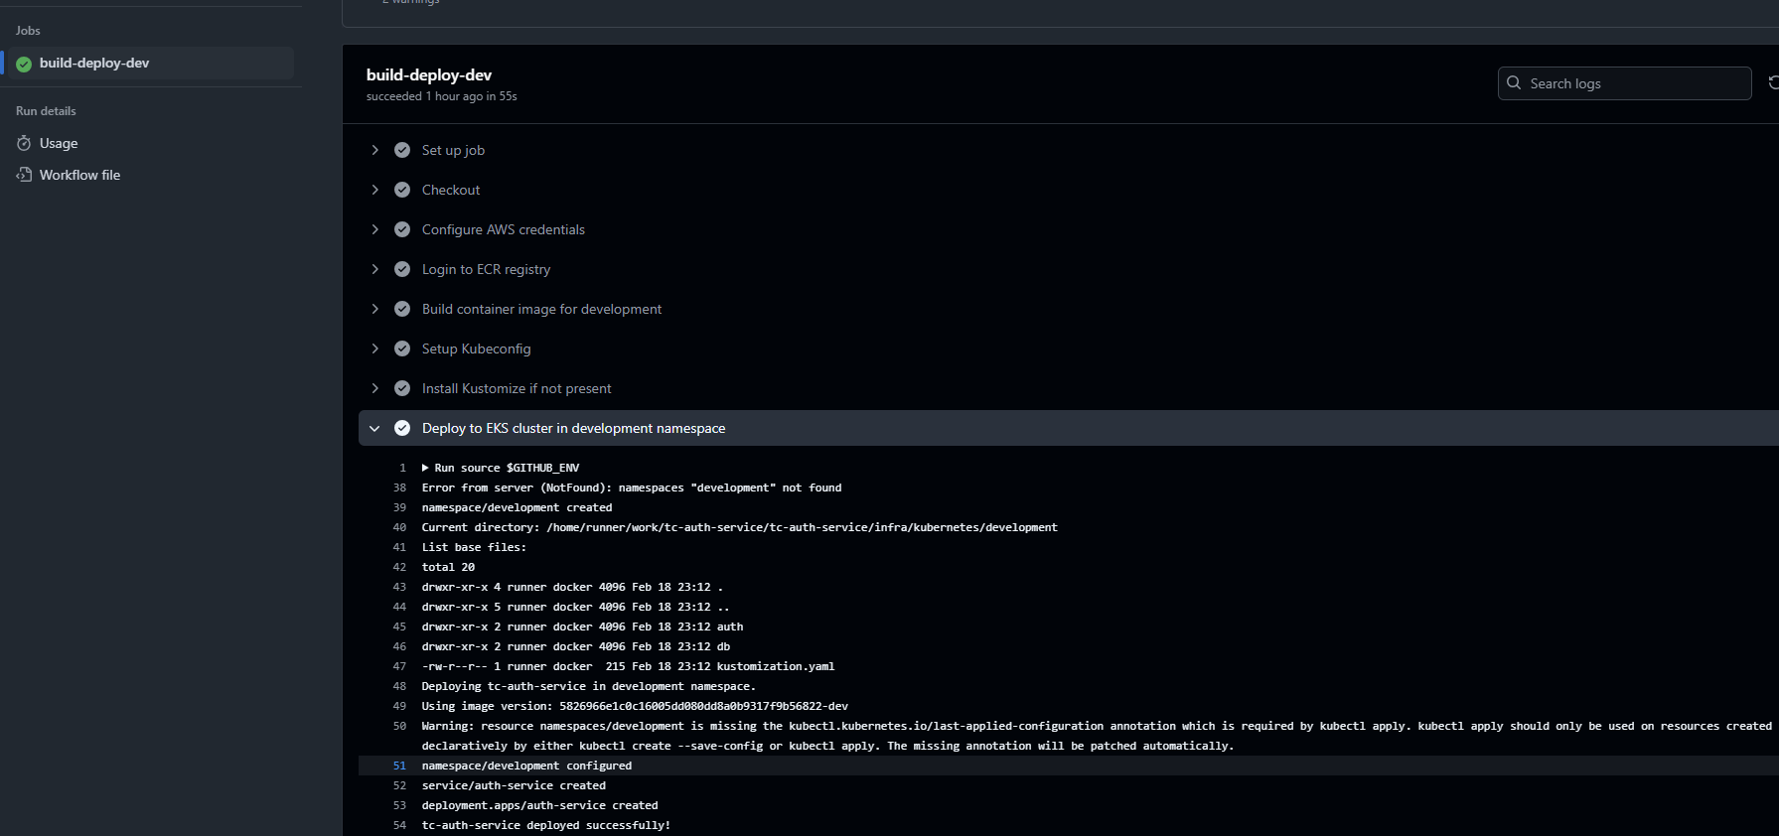Click the Setup Kubeconfig success checkmark
Image resolution: width=1779 pixels, height=836 pixels.
tap(402, 348)
